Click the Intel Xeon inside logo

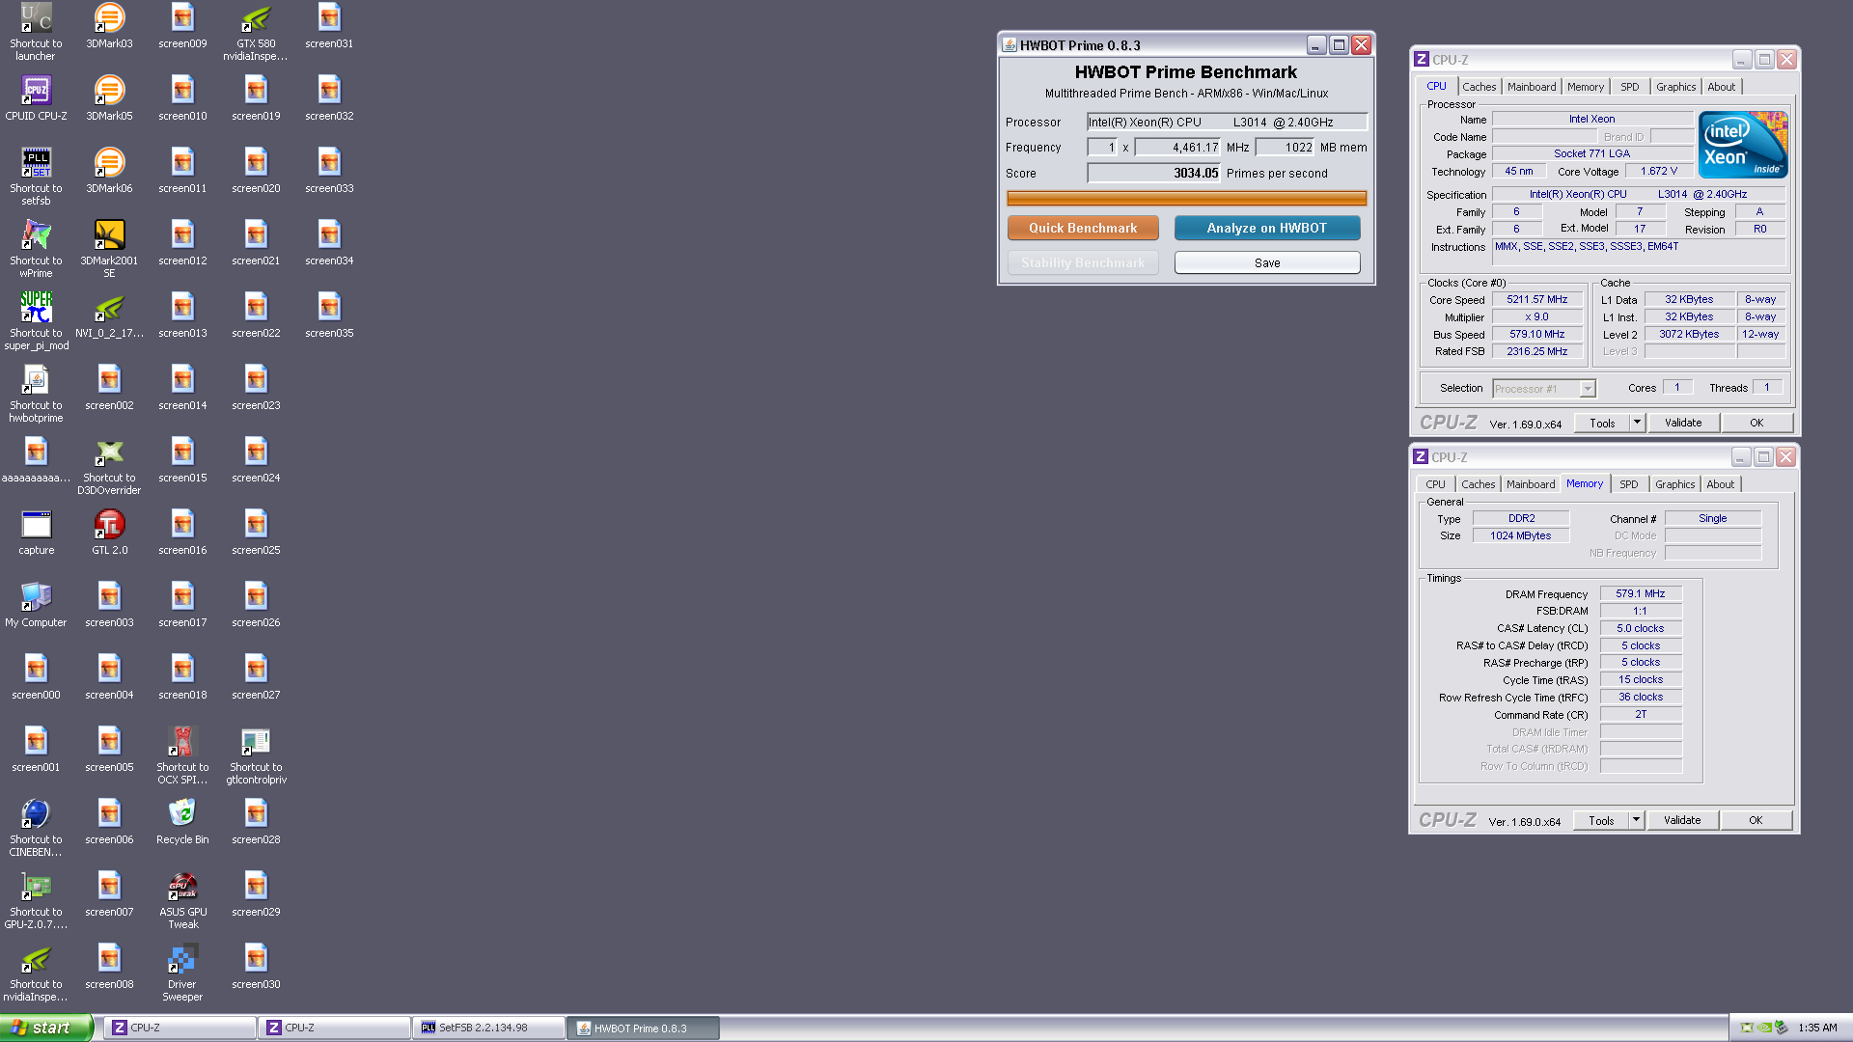pos(1744,144)
